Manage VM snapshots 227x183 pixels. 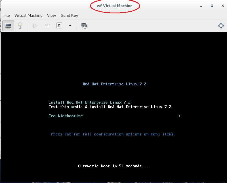(x=84, y=26)
